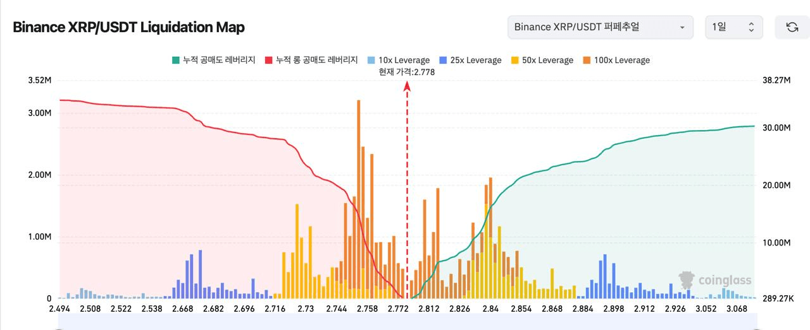Click the 2.758 price axis label

[367, 309]
